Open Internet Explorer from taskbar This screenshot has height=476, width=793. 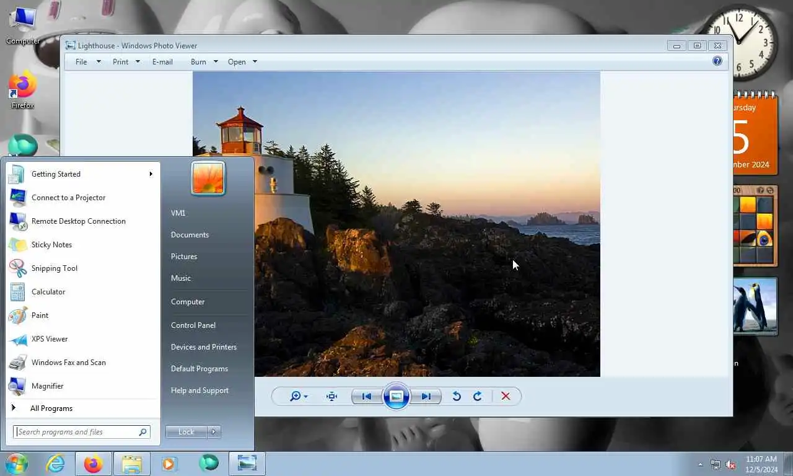[55, 464]
